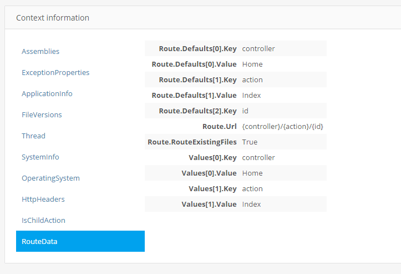Switch to the IsChildAction tab
The width and height of the screenshot is (401, 274).
pyautogui.click(x=43, y=220)
